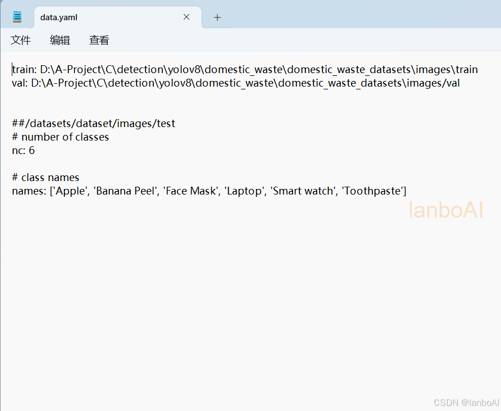This screenshot has height=411, width=501.
Task: Click on '# class names' comment
Action: pyautogui.click(x=45, y=178)
